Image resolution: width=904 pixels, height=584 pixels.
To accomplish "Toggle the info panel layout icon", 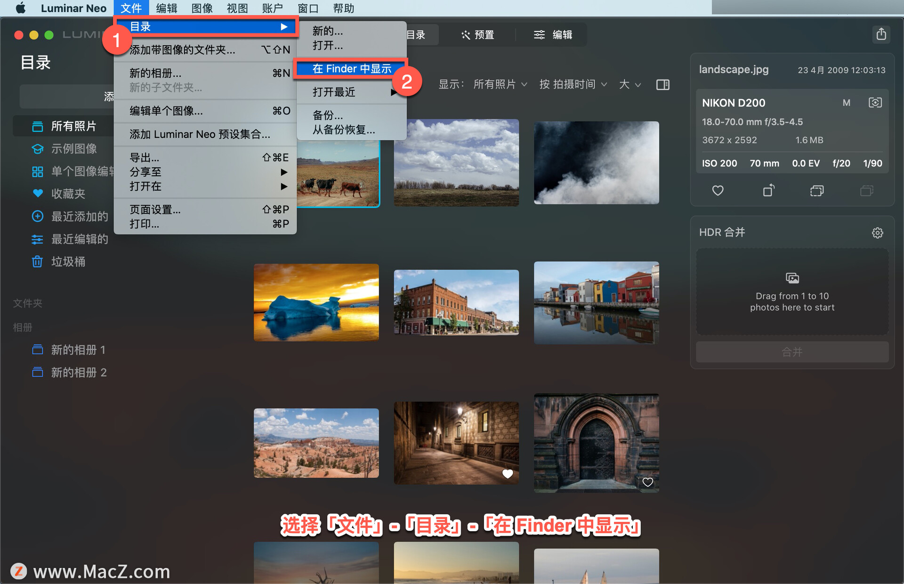I will coord(663,85).
